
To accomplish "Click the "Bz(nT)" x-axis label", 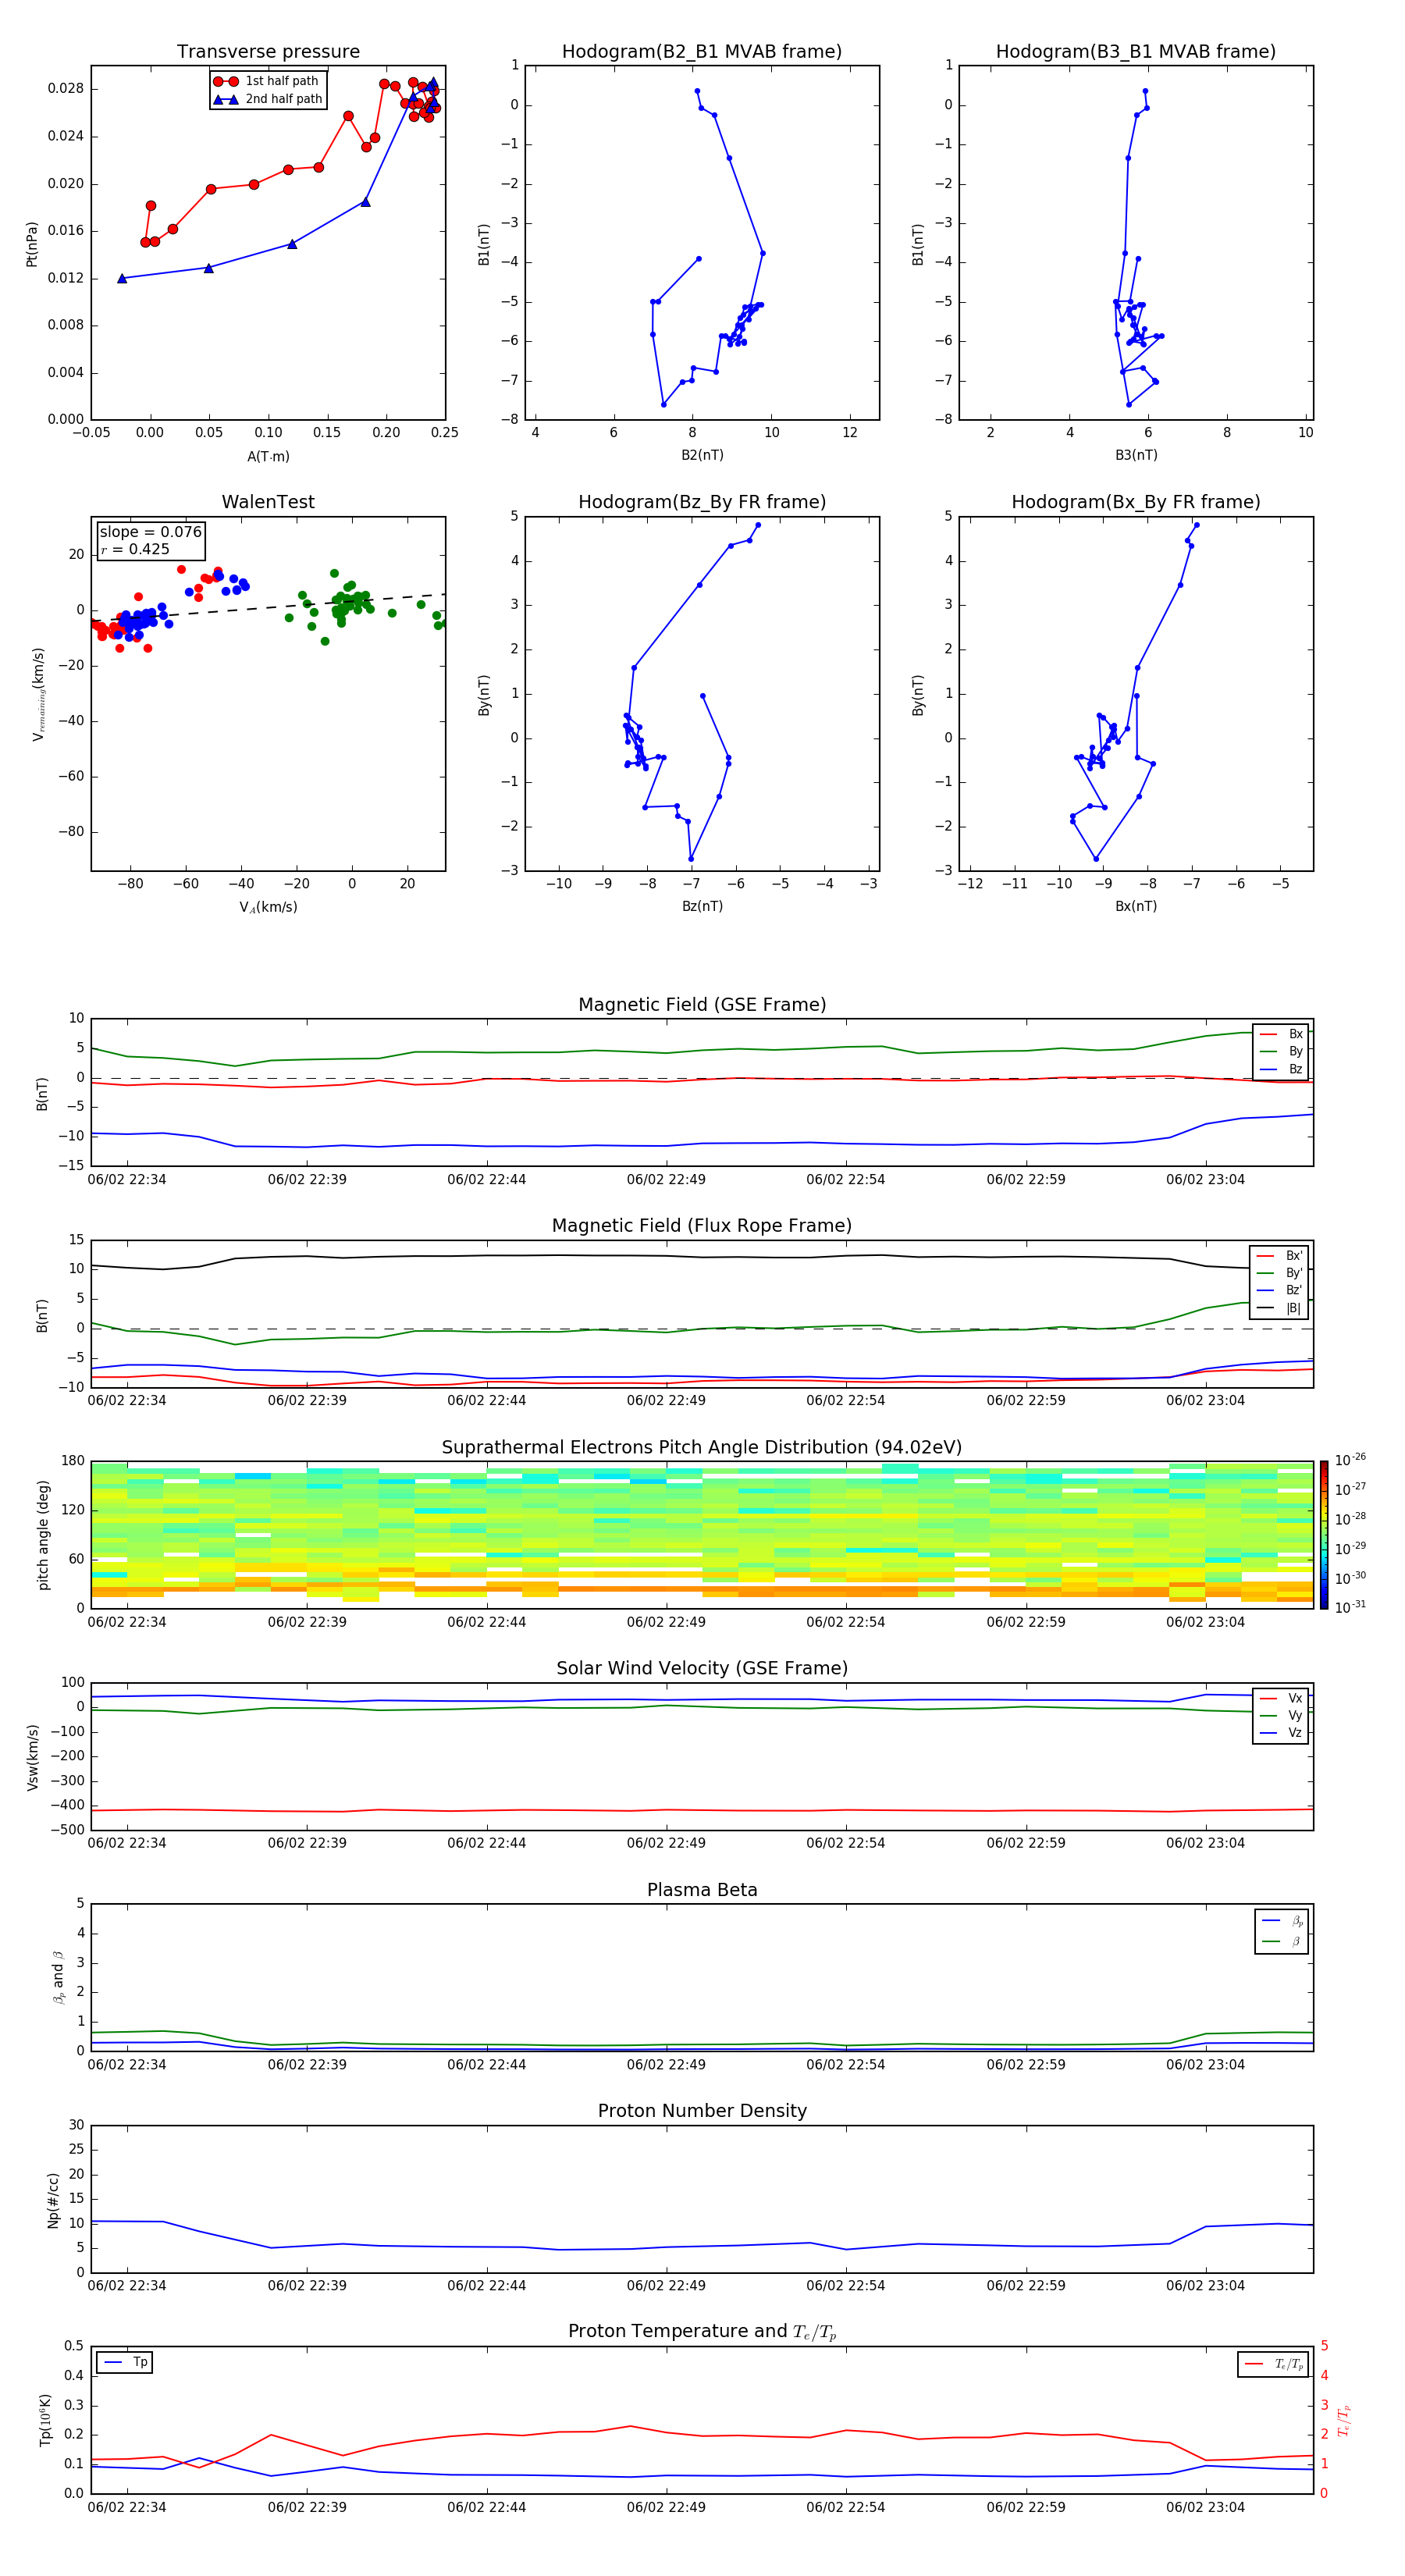I will point(702,906).
